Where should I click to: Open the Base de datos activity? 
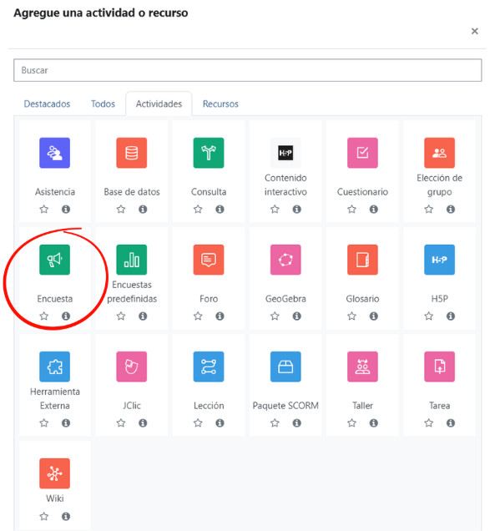(132, 153)
